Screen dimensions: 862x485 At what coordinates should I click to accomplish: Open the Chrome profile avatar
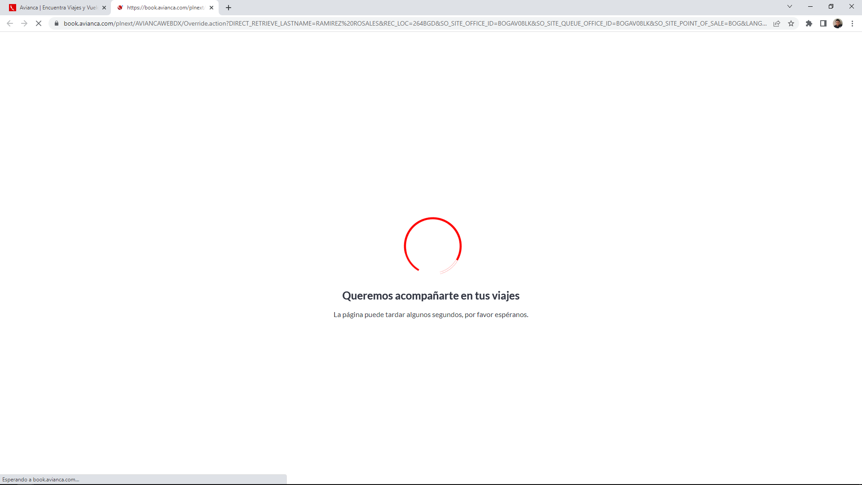838,23
